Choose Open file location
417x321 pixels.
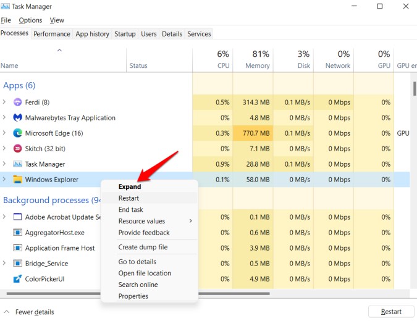(150, 273)
